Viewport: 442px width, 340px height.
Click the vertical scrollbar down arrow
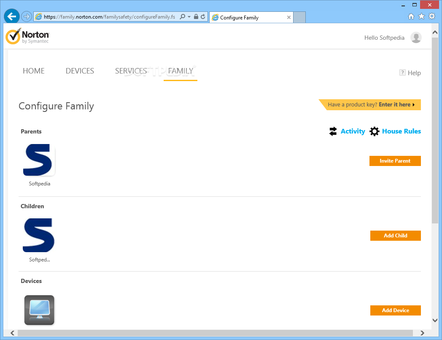435,320
